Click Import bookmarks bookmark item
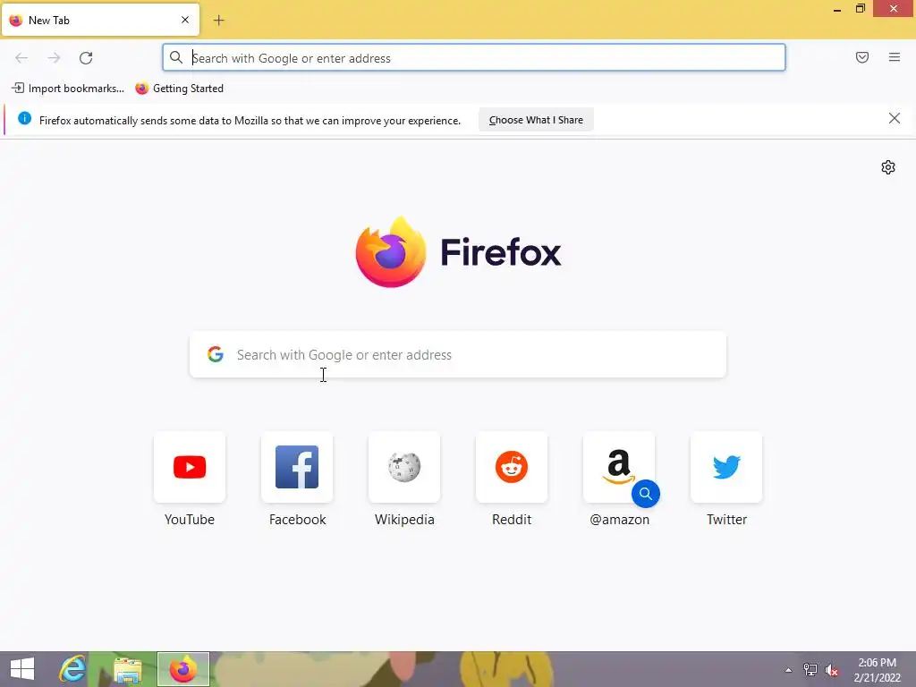This screenshot has width=916, height=687. 68,89
